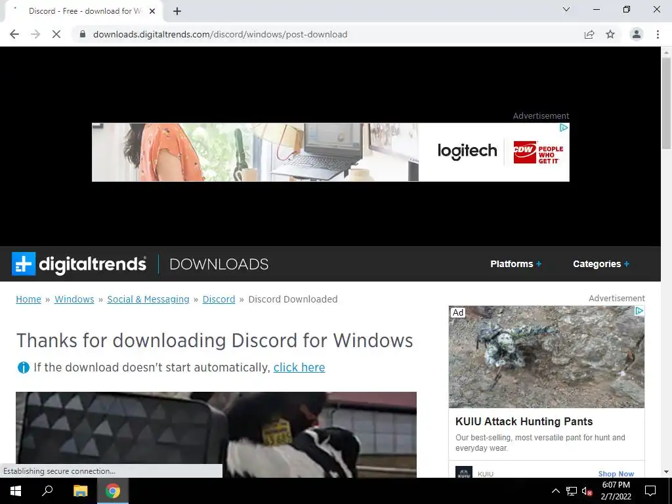672x504 pixels.
Task: Click the 'Ad' badge on the KUIU ad
Action: click(x=457, y=312)
